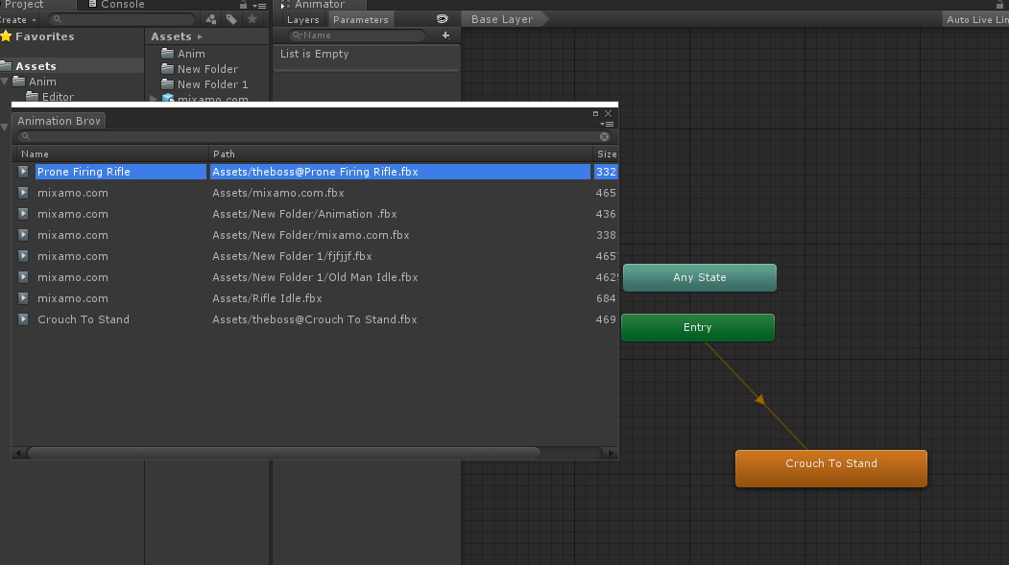Viewport: 1009px width, 565px height.
Task: Select path Assets/theboss@Crouch To Stand.fbx
Action: click(315, 319)
